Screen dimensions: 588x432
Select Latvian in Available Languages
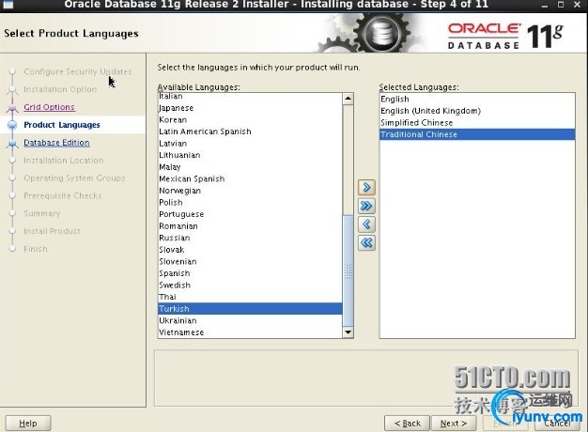coord(250,144)
